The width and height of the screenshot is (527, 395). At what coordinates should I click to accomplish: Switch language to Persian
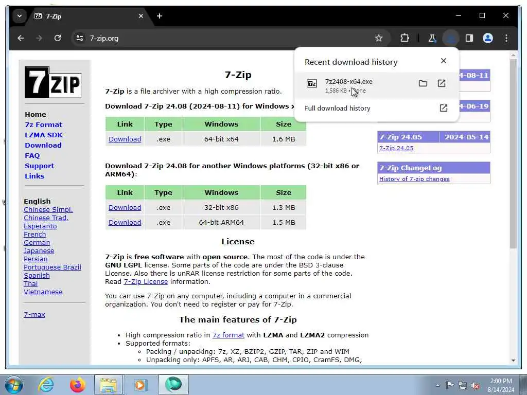click(x=36, y=259)
